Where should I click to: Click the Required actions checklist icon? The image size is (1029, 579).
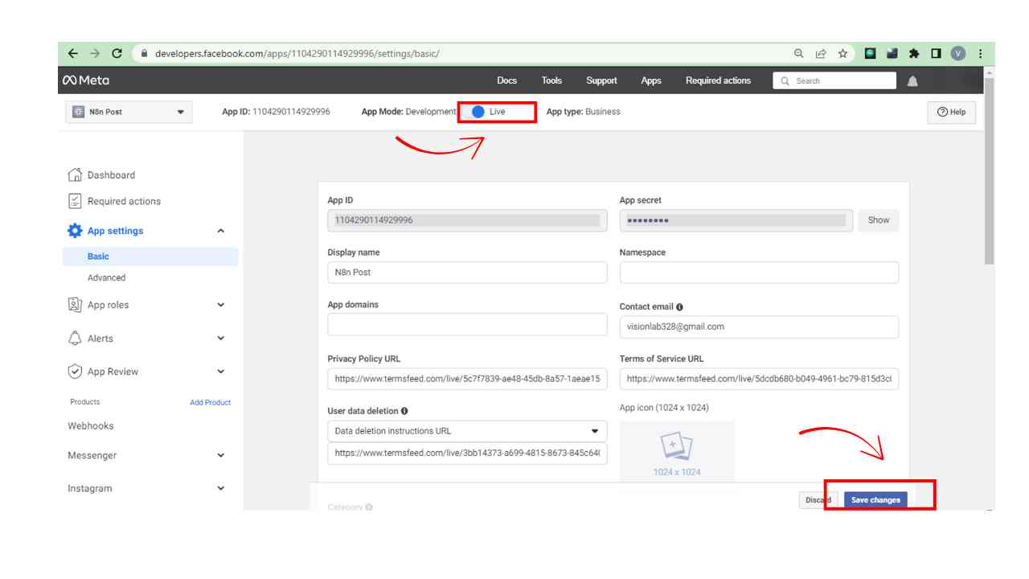(75, 202)
